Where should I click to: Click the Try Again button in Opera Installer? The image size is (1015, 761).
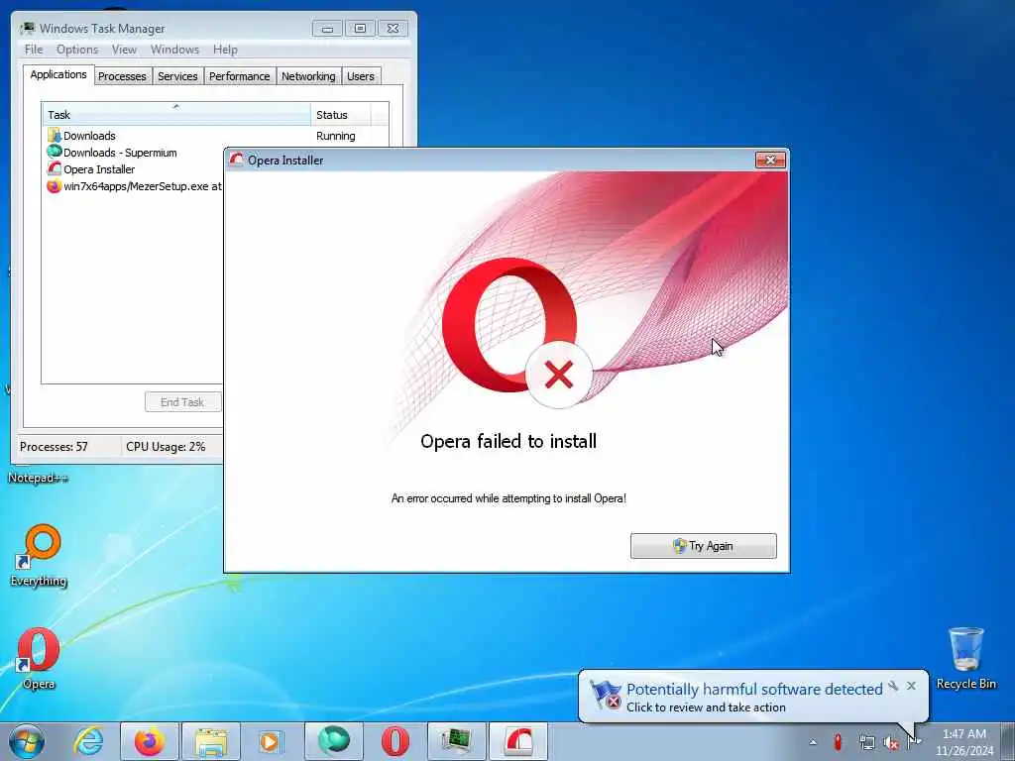pos(703,546)
